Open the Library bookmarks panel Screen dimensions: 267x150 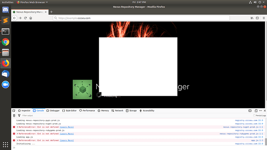252,18
